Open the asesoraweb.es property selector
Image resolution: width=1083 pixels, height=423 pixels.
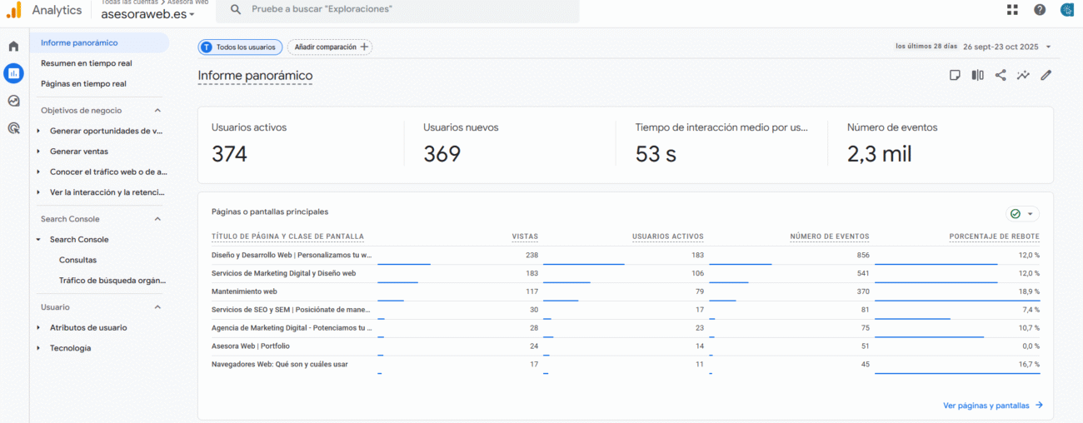148,14
